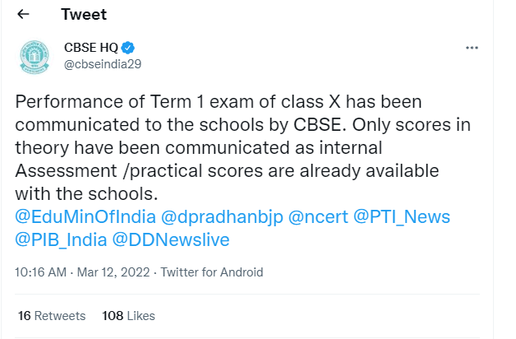Click the back arrow icon
516x339 pixels.
(23, 14)
